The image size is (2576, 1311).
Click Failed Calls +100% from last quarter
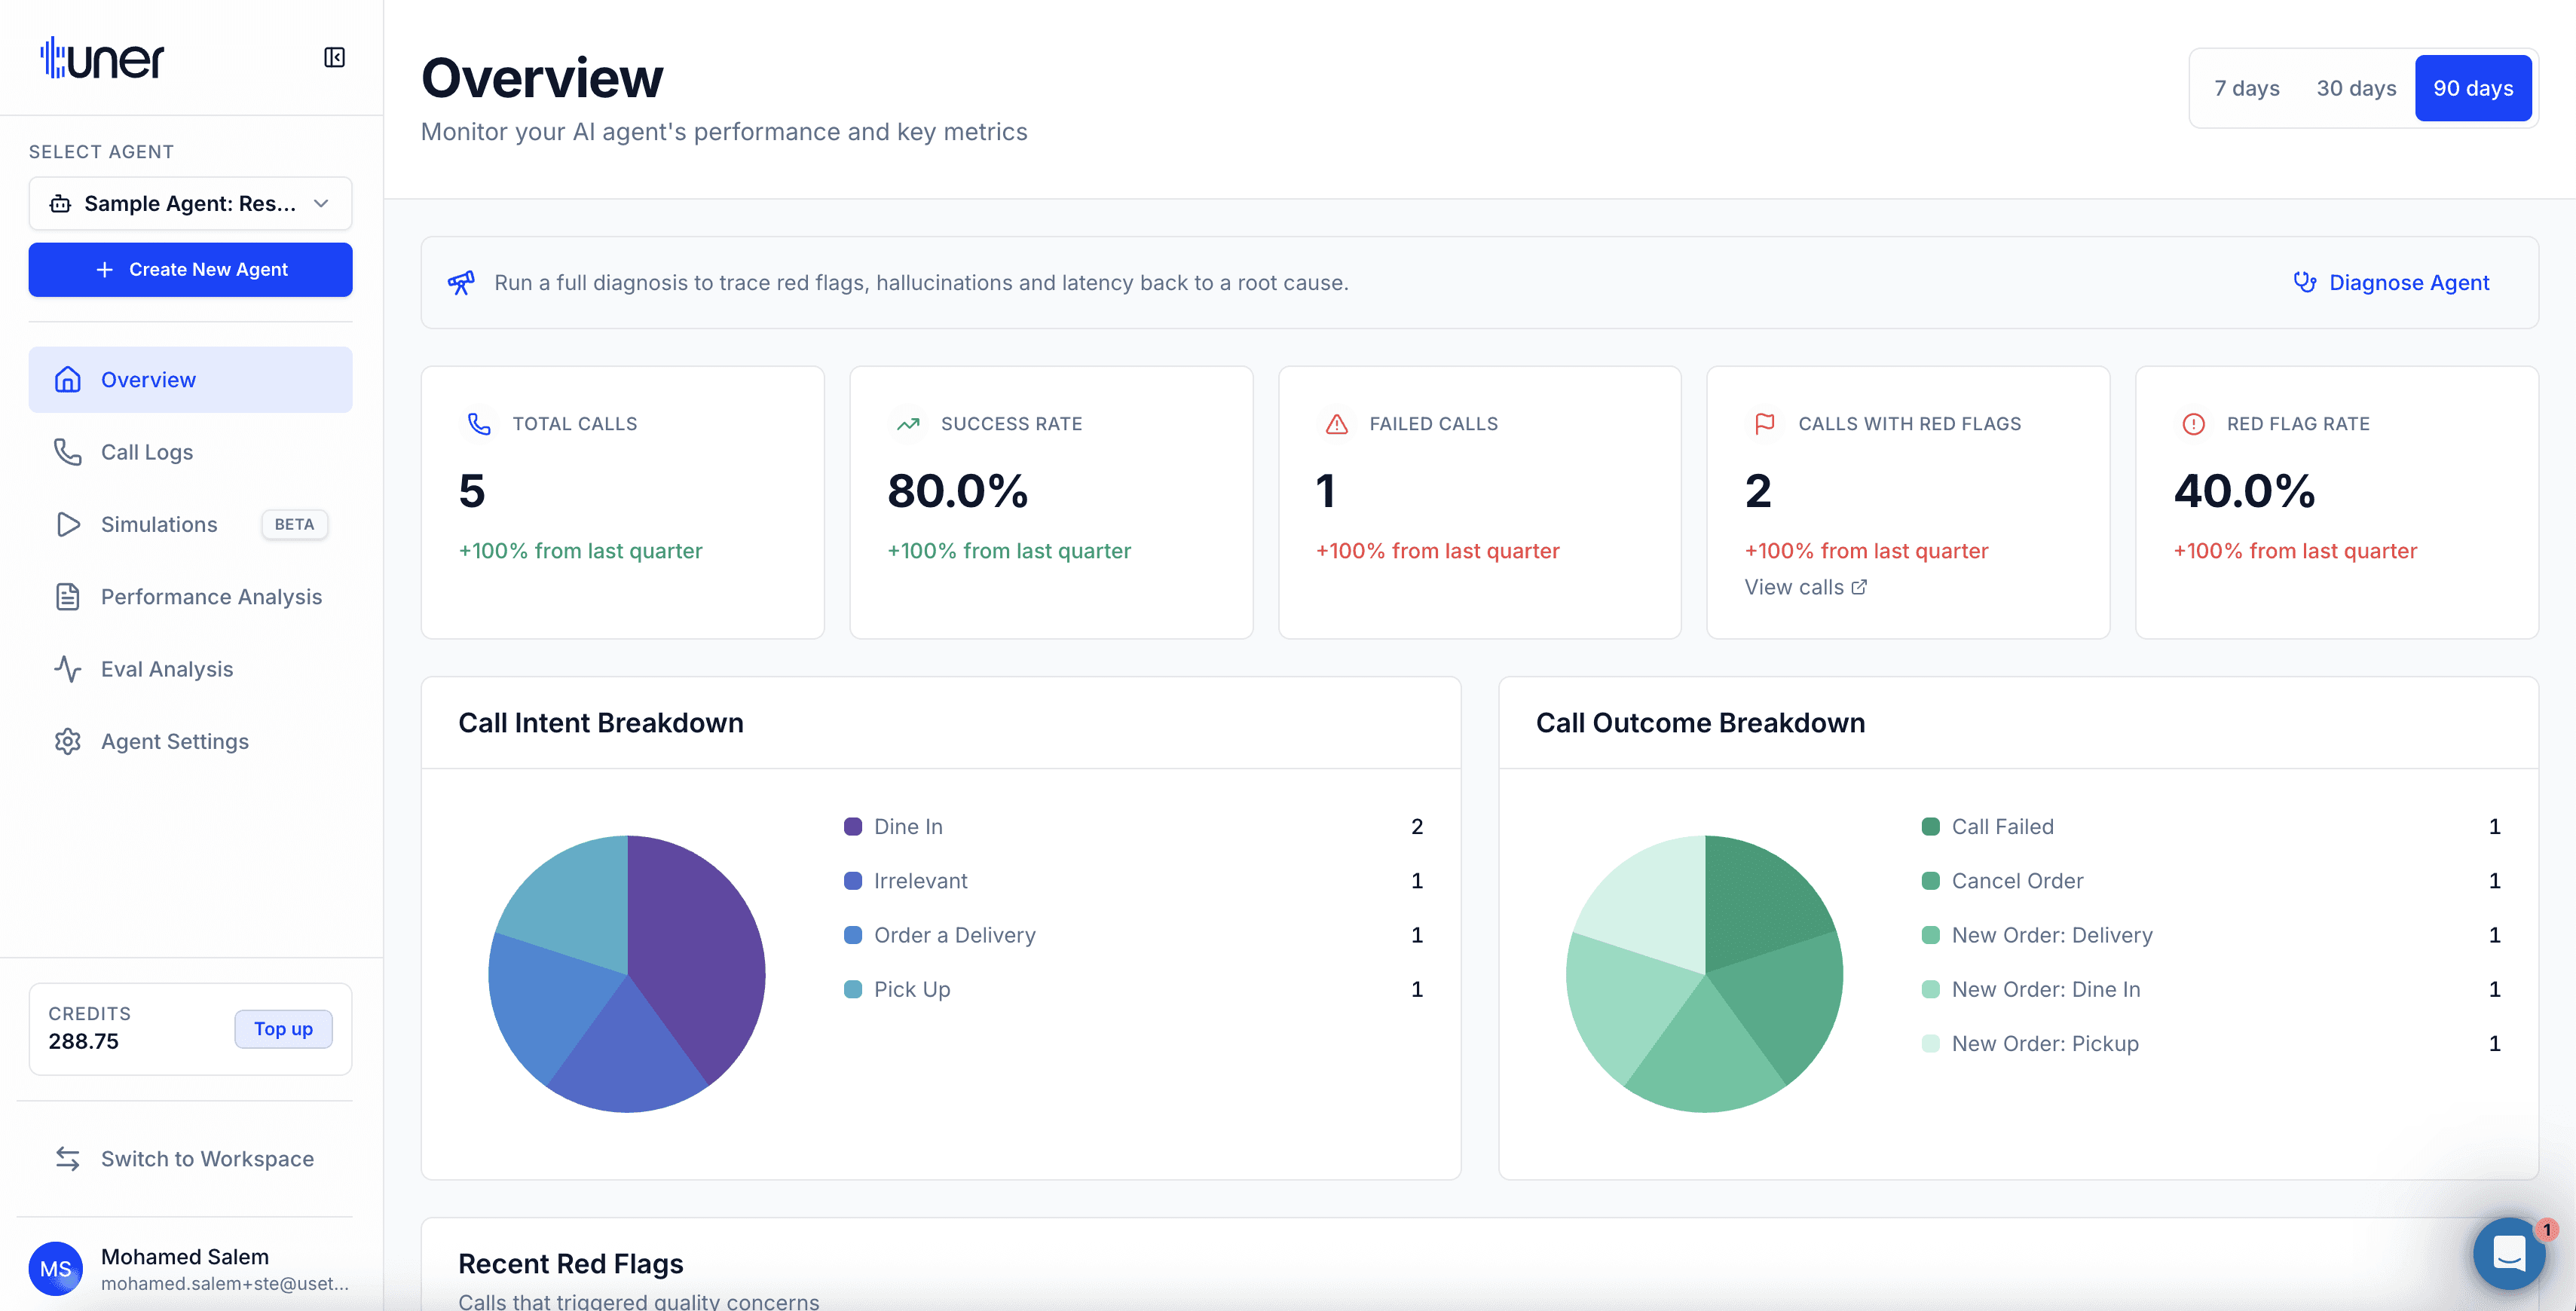(x=1437, y=551)
